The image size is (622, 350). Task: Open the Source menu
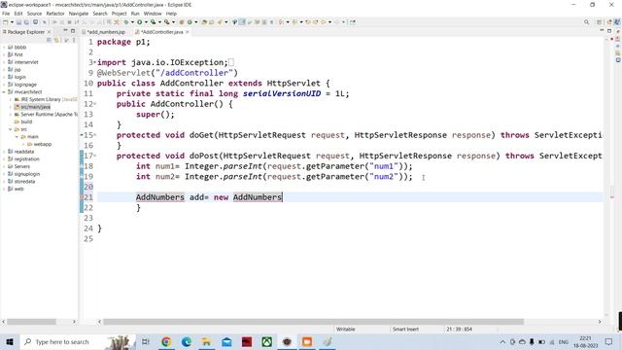pyautogui.click(x=34, y=14)
